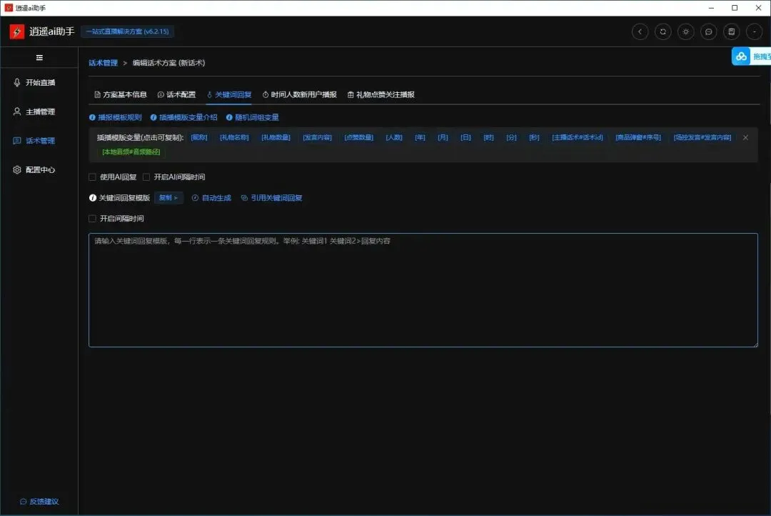Screen dimensions: 771x516
Task: Click the round dash button in the header
Action: click(755, 31)
